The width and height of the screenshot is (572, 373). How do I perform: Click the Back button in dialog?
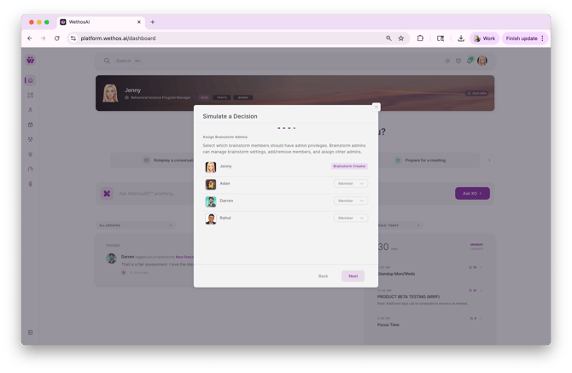tap(323, 276)
